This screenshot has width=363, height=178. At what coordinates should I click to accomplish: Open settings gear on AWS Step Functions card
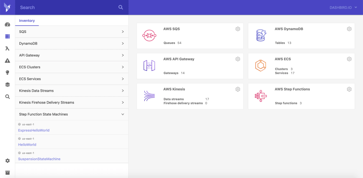coord(349,89)
